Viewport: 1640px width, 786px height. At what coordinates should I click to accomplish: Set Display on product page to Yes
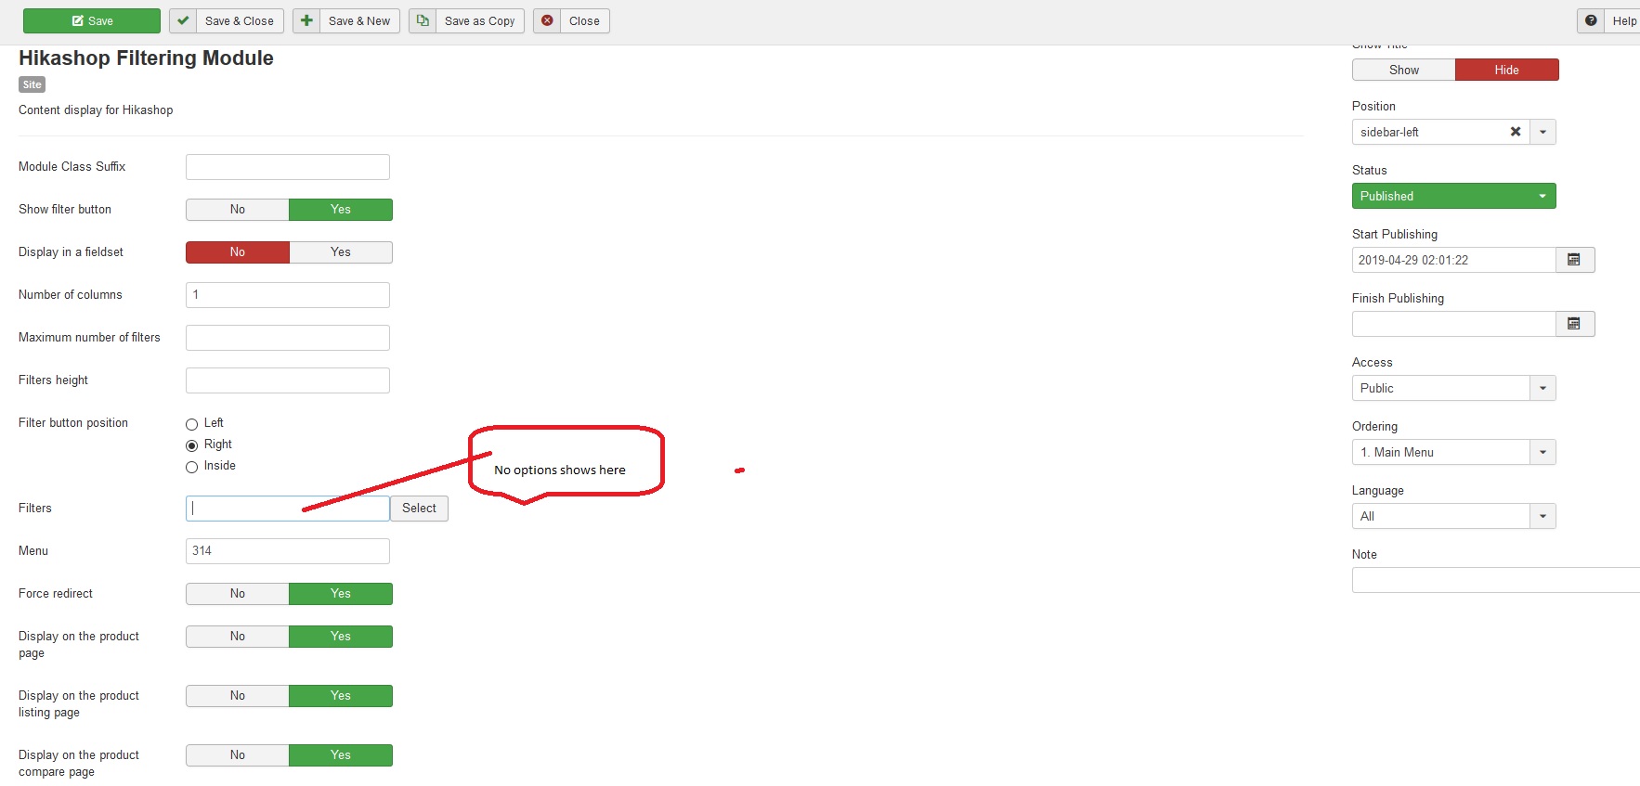point(341,637)
